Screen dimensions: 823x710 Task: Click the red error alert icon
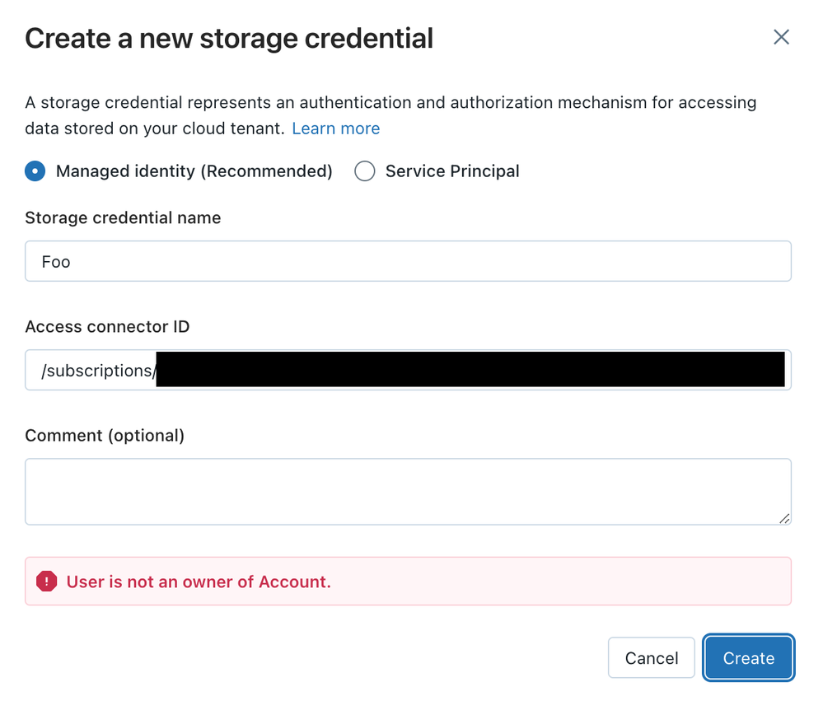[x=47, y=582]
